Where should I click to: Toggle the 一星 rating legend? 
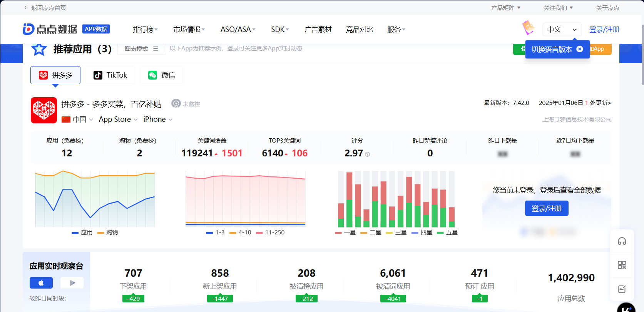pos(345,232)
